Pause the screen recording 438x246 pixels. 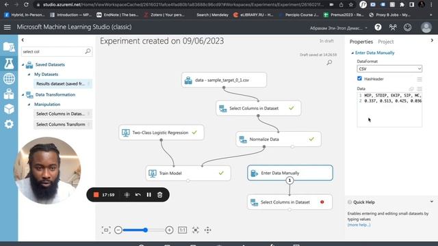[149, 195]
